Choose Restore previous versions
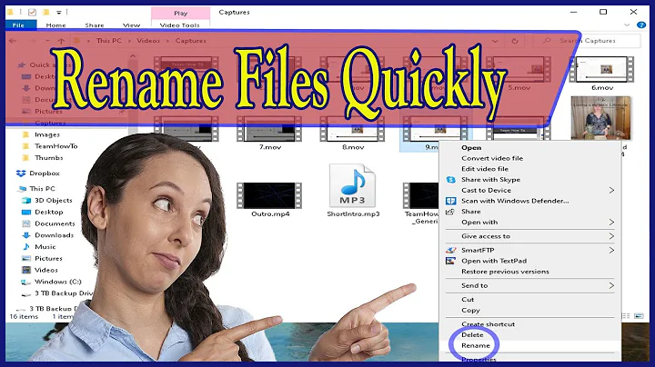Screen dimensions: 655x367 pyautogui.click(x=505, y=272)
